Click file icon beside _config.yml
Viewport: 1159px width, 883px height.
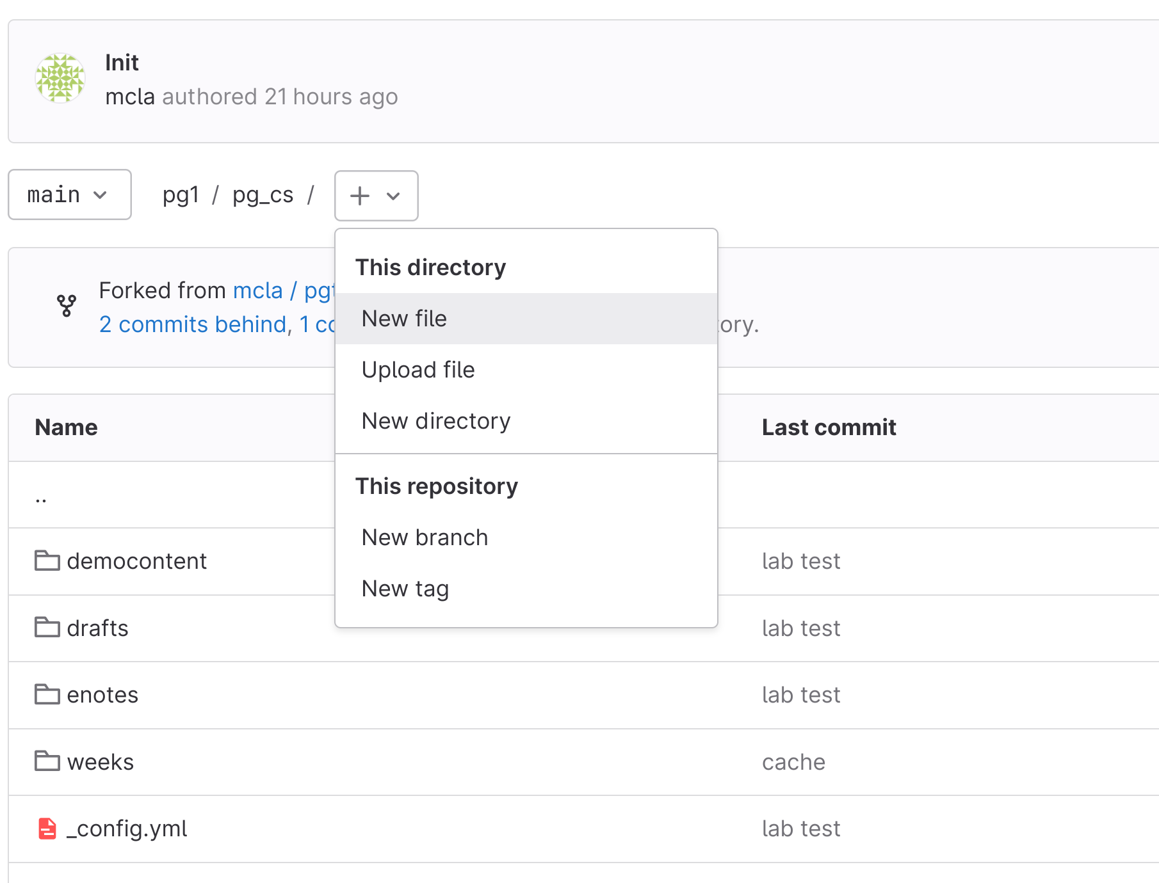47,829
